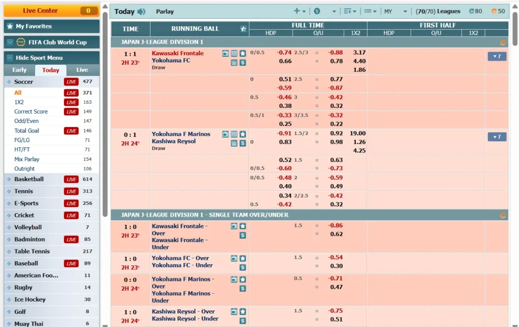
Task: Bet on Kawasaki Frontale handicap odds -0.74
Action: 284,53
